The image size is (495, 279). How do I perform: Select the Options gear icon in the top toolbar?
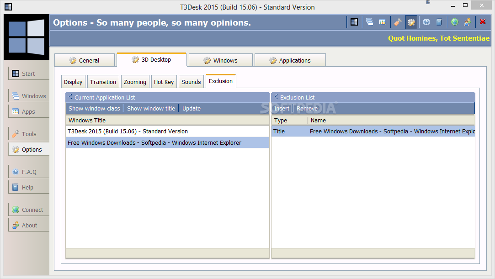411,22
